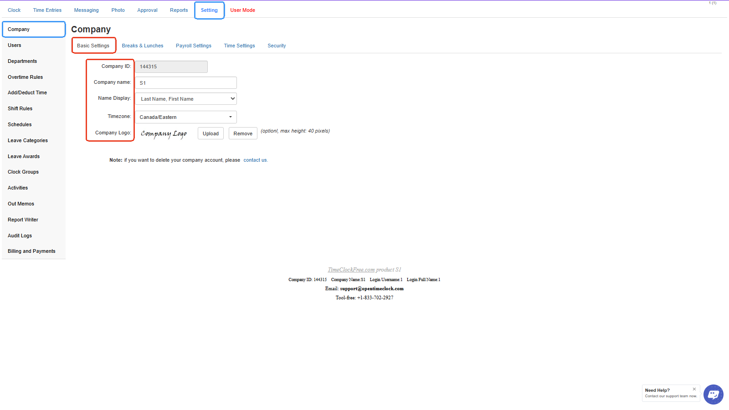Open the support chat bubble icon
The width and height of the screenshot is (729, 410).
tap(713, 395)
